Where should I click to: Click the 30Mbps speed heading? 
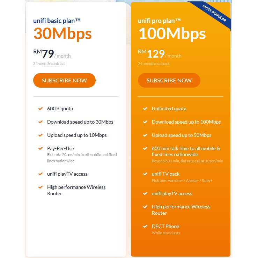pos(62,34)
